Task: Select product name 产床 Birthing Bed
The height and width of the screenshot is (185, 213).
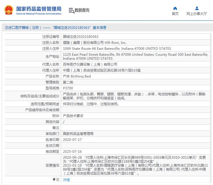Action: point(77,76)
